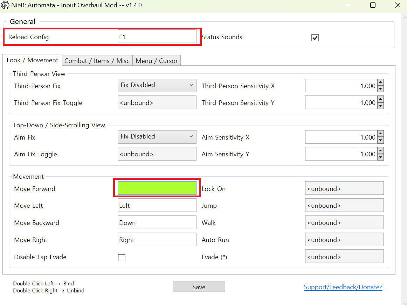Screen dimensions: 407x305
Task: Select the Lock-On binding field
Action: point(344,188)
